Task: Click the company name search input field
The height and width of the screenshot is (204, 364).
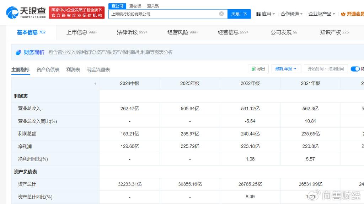Action: click(x=164, y=14)
